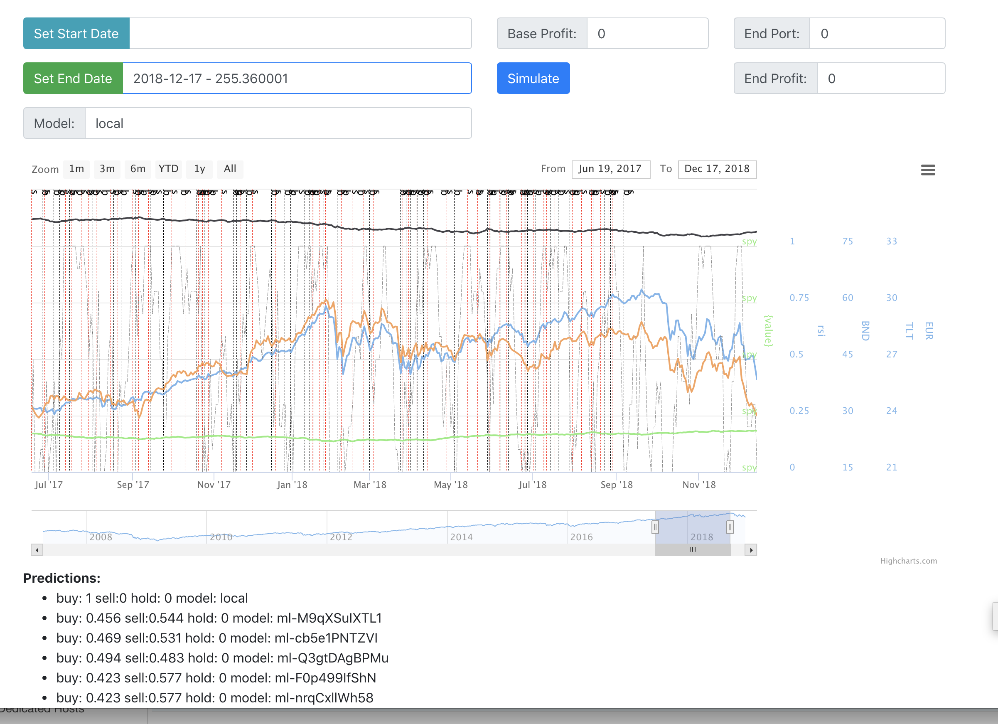Open the chart export hamburger menu
The image size is (998, 724).
click(x=929, y=170)
